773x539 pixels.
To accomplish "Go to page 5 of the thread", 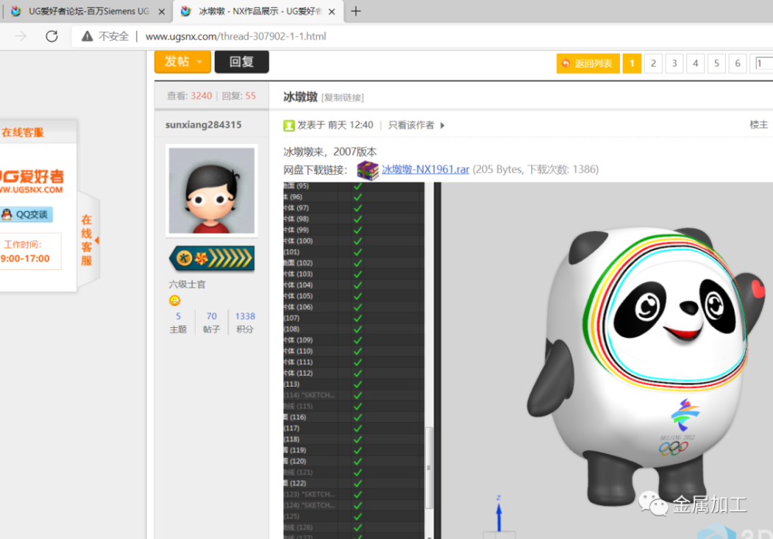I will click(x=717, y=63).
